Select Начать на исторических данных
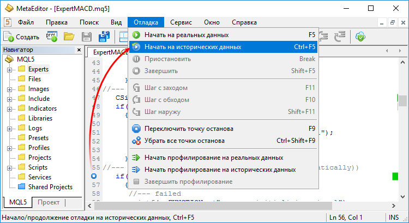Screen dimensions: 409x223 click(223, 47)
